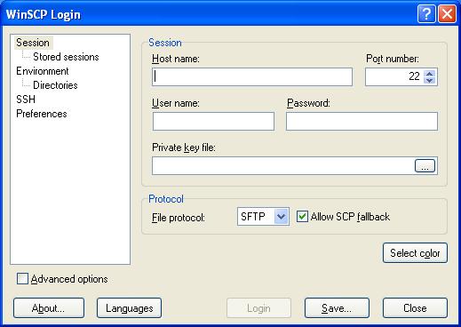Viewport: 461px width, 327px height.
Task: Enable the Advanced options checkbox
Action: click(x=22, y=279)
